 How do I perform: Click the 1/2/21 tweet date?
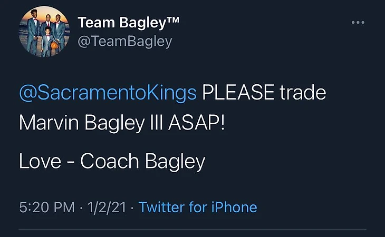106,207
